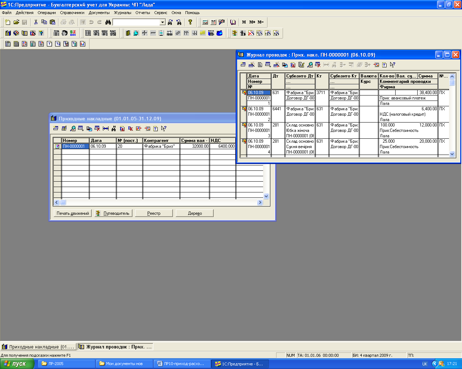Click the M+ memory add button
The image size is (462, 369).
point(252,22)
